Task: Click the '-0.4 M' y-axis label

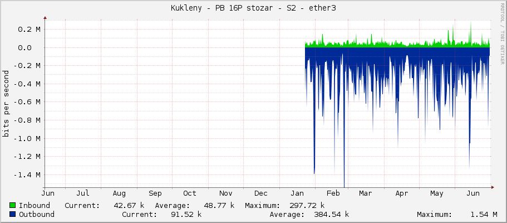Action: pyautogui.click(x=27, y=84)
